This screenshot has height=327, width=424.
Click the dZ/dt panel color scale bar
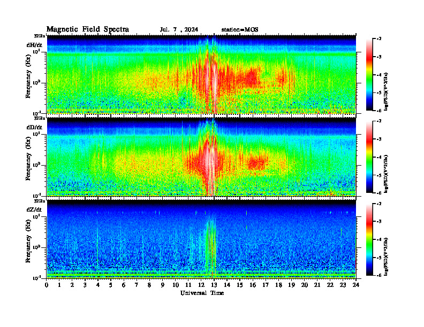(369, 239)
